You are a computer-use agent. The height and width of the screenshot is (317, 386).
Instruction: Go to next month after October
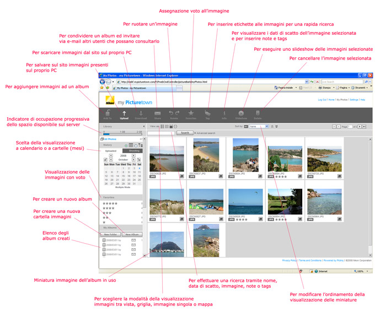(133, 160)
